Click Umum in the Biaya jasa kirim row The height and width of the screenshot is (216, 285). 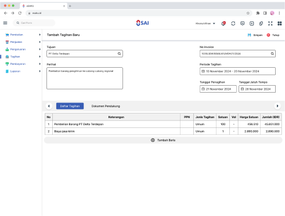click(x=205, y=131)
